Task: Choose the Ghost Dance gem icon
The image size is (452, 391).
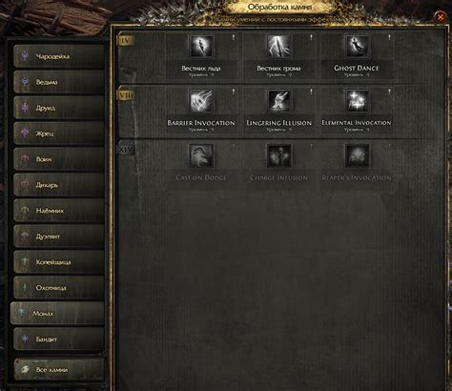Action: coord(357,47)
